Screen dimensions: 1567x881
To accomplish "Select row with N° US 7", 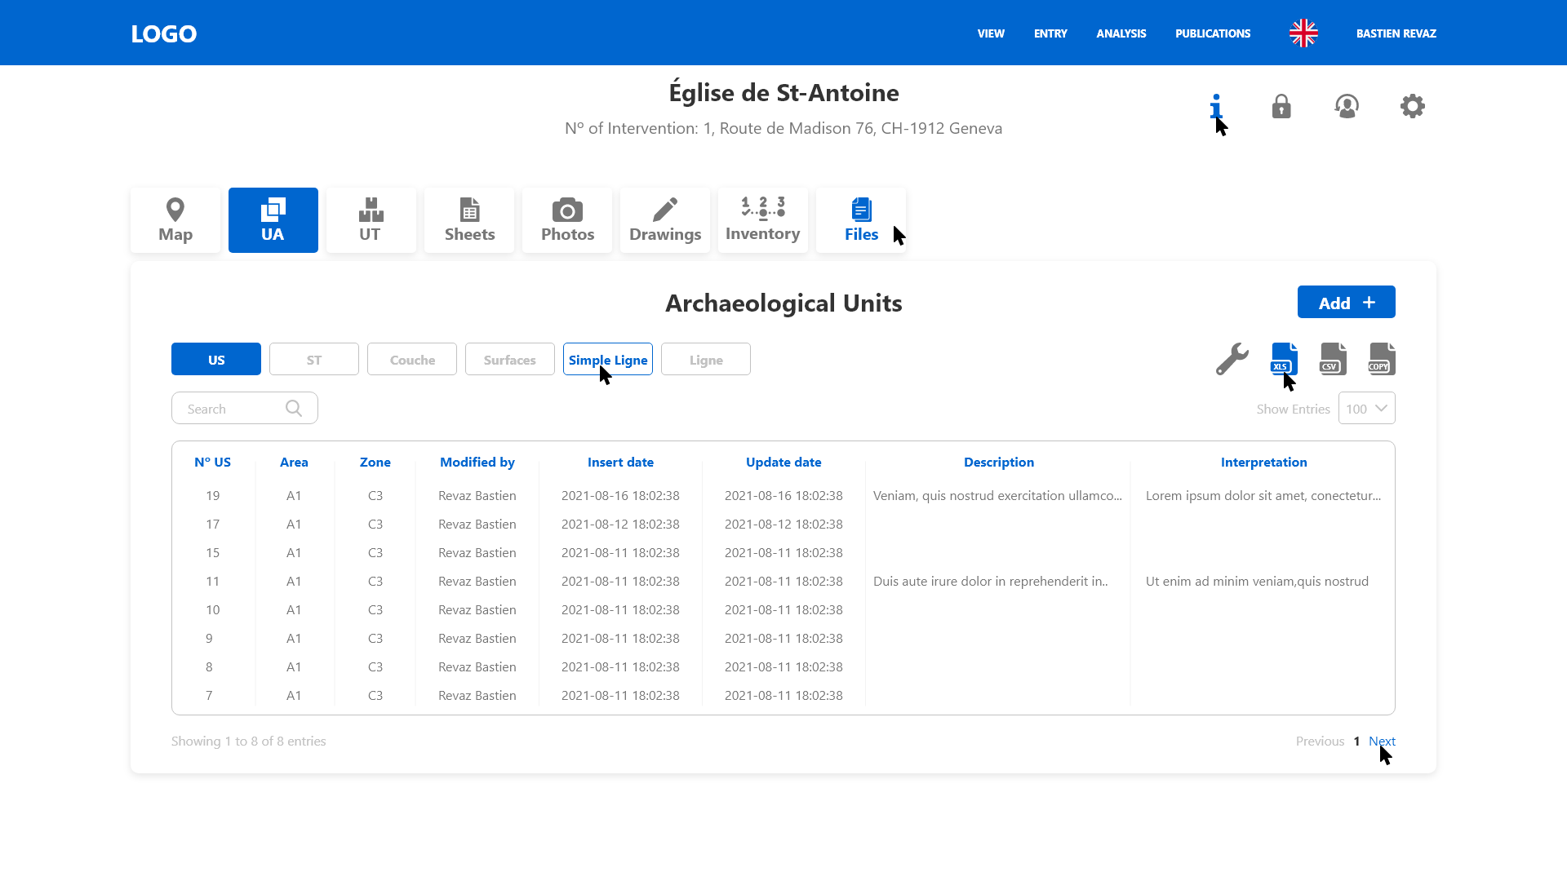I will (783, 695).
